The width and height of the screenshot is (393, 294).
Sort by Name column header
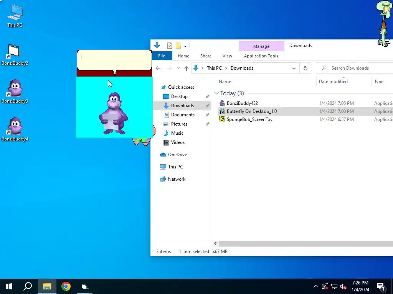[225, 82]
